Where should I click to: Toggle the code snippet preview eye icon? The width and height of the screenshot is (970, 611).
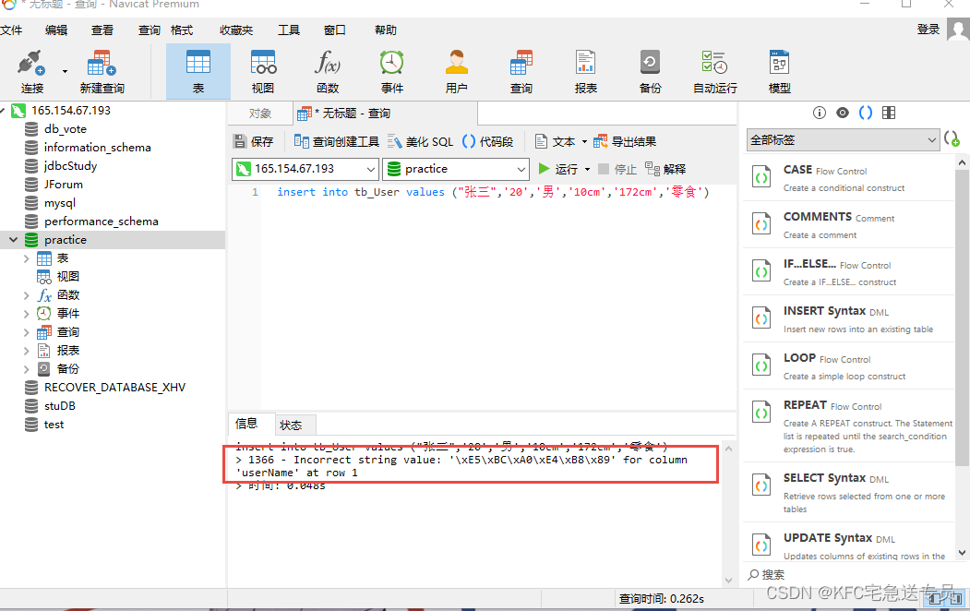[x=842, y=112]
